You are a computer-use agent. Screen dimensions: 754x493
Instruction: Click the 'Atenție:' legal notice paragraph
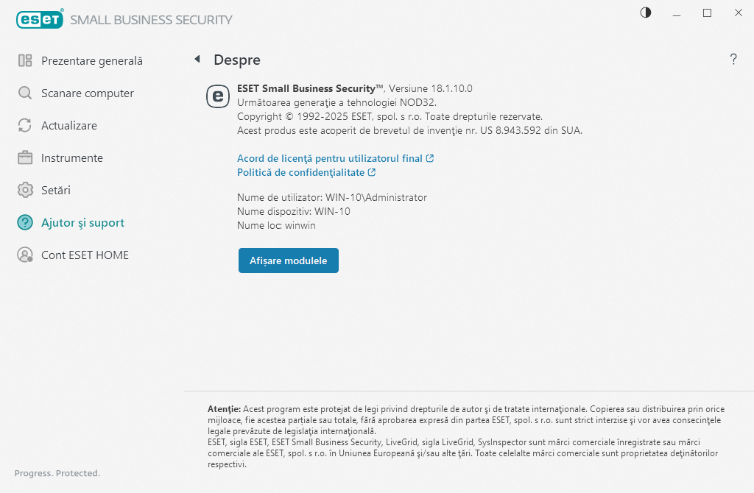(466, 436)
